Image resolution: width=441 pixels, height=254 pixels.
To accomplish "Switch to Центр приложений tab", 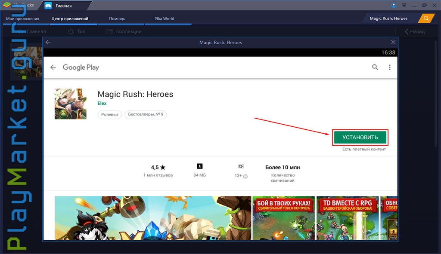I will coord(70,18).
